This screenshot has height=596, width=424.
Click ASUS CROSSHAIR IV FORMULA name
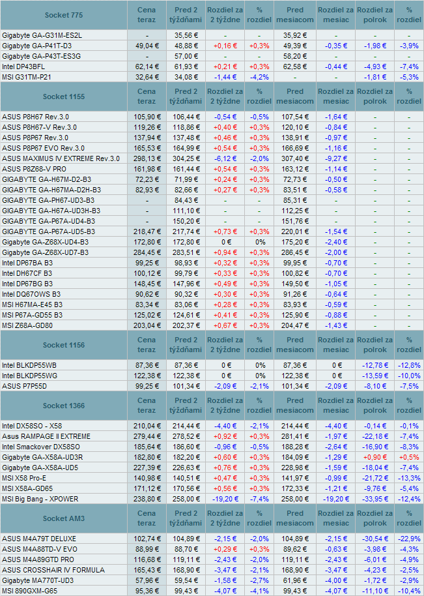coord(53,570)
